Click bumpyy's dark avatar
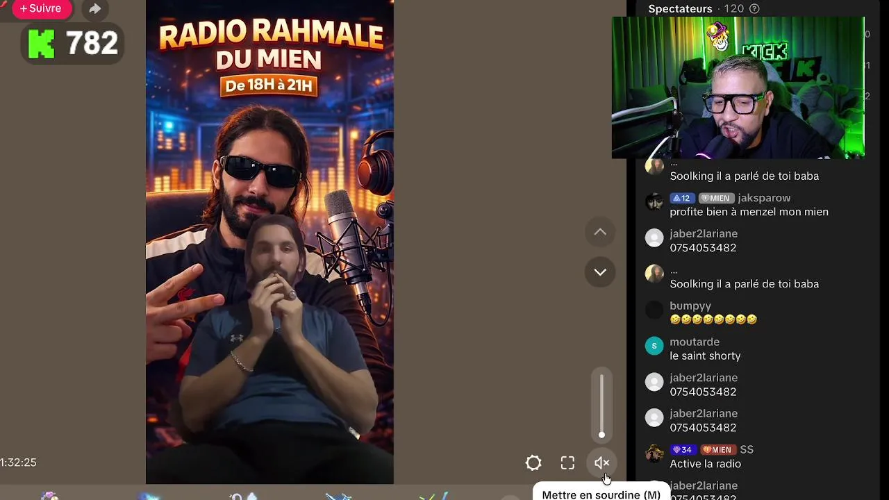This screenshot has width=889, height=500. 654,310
